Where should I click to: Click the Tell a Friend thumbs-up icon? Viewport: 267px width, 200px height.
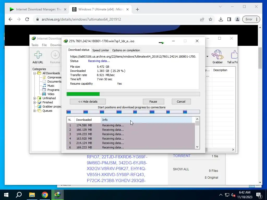(234, 54)
